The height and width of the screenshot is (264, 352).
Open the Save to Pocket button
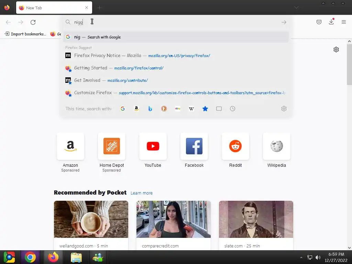point(319,22)
